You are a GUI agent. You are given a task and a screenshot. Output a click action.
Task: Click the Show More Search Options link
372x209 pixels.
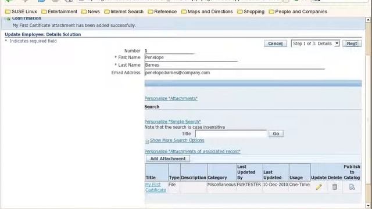tap(177, 140)
